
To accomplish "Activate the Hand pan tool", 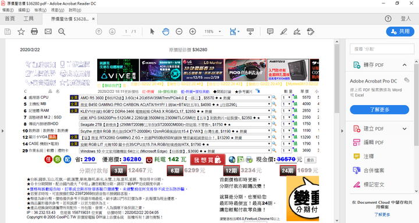I will (166, 31).
